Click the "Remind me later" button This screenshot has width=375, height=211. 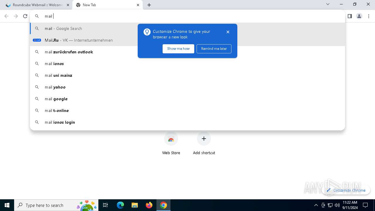(x=214, y=49)
